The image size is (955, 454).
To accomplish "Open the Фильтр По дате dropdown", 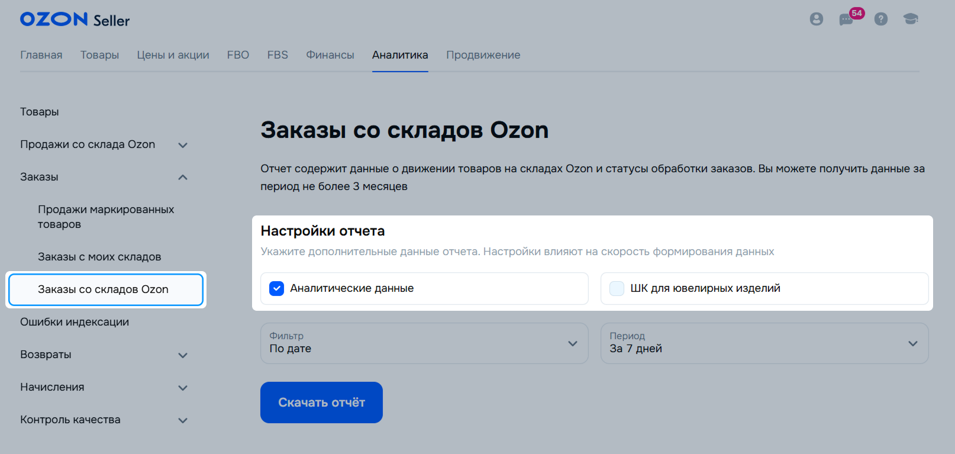I will pyautogui.click(x=424, y=343).
